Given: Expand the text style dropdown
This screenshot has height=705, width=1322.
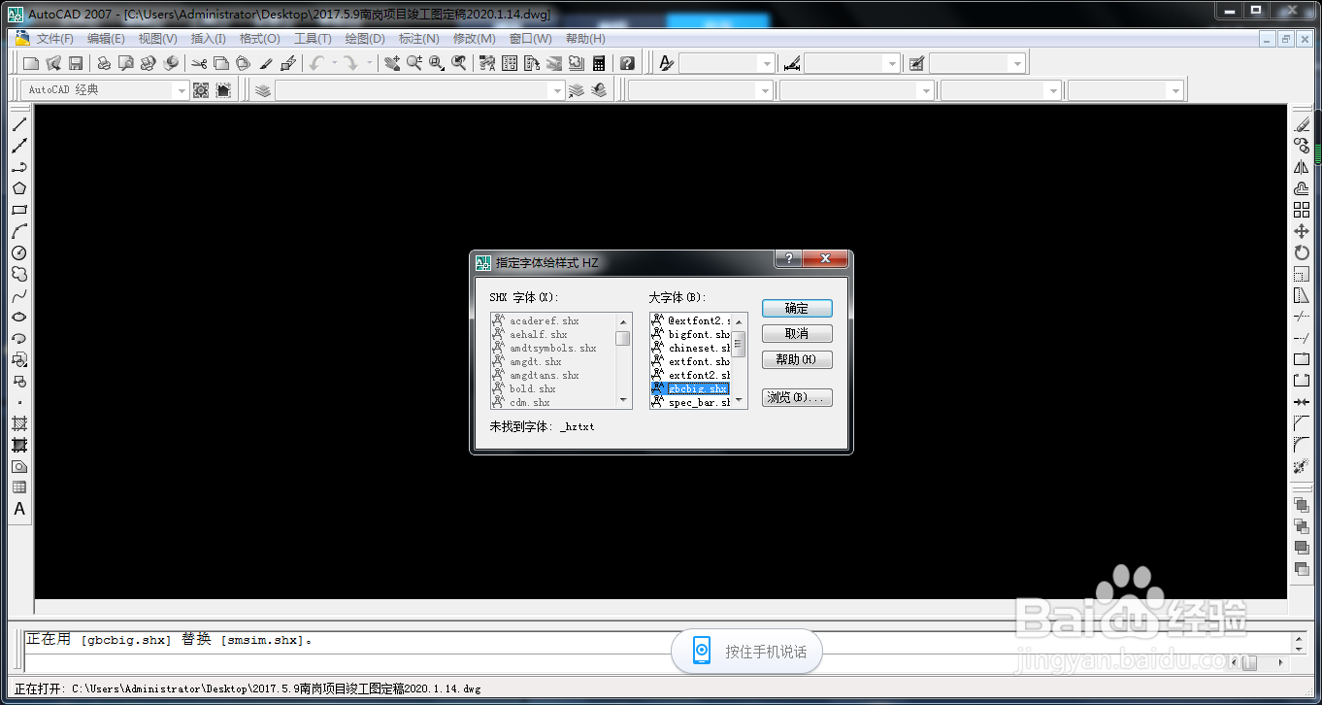Looking at the screenshot, I should 767,63.
